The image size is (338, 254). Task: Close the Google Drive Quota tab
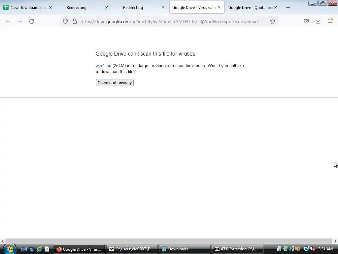click(276, 7)
